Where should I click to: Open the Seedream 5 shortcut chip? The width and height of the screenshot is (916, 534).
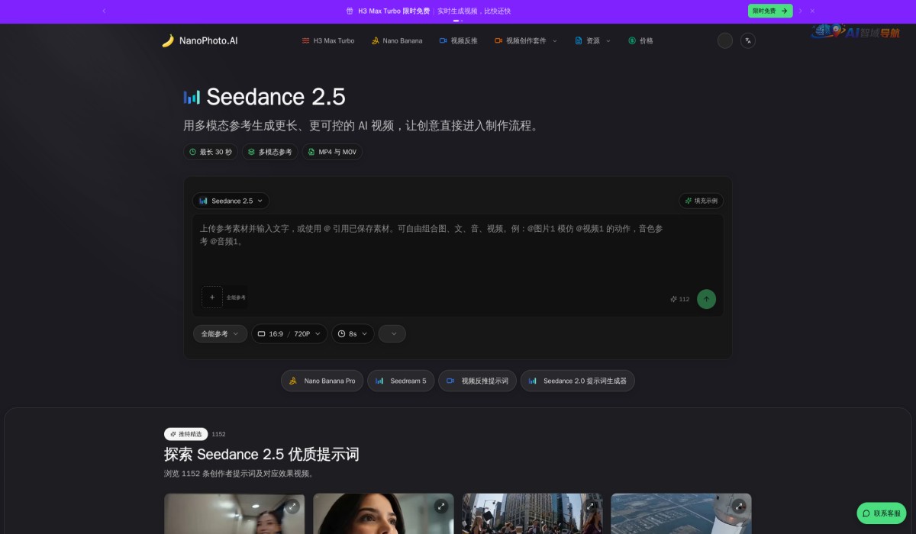coord(401,381)
